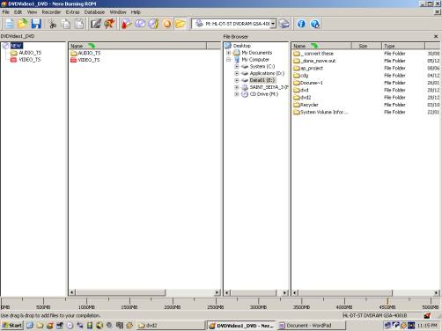
Task: Select AUDIO_TS in compilation tree
Action: point(30,53)
